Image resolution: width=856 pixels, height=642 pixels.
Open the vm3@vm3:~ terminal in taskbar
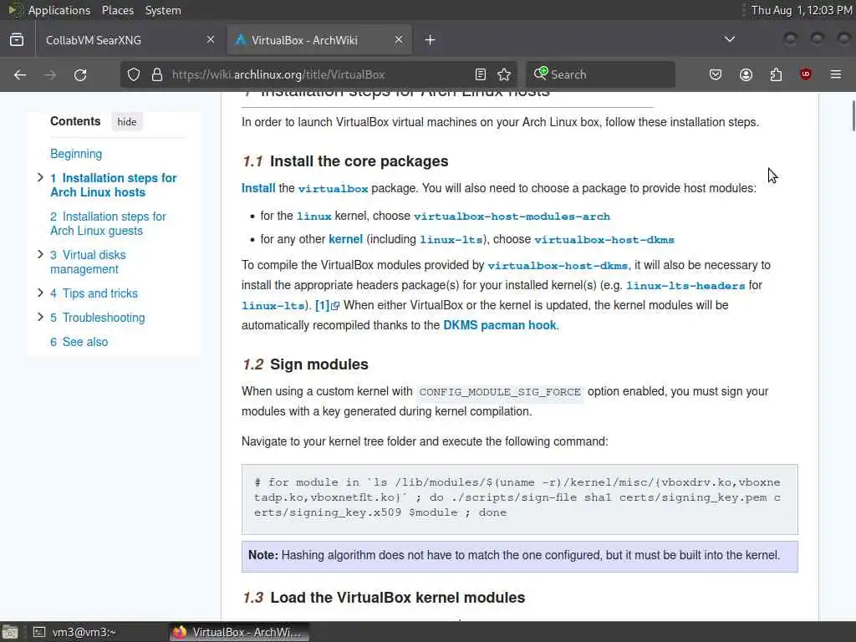click(x=84, y=632)
